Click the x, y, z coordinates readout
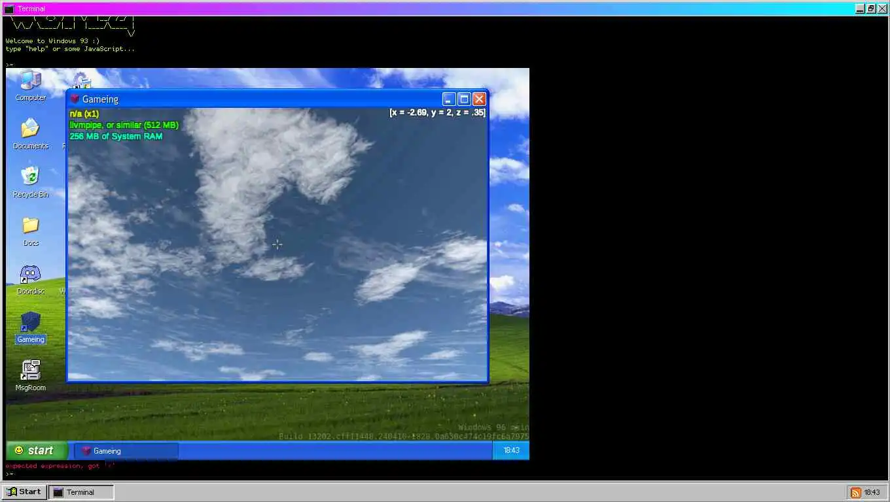This screenshot has height=502, width=890. pyautogui.click(x=437, y=112)
